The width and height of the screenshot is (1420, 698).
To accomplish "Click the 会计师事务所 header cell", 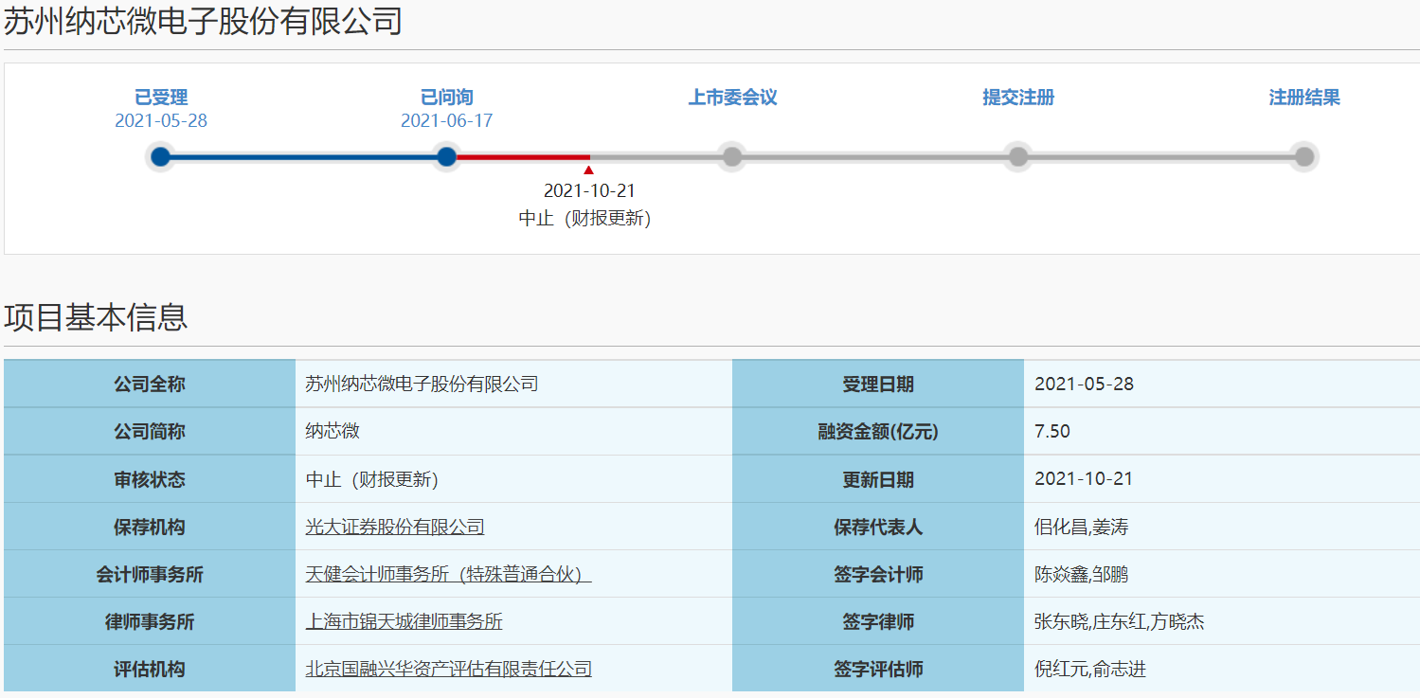I will point(150,574).
